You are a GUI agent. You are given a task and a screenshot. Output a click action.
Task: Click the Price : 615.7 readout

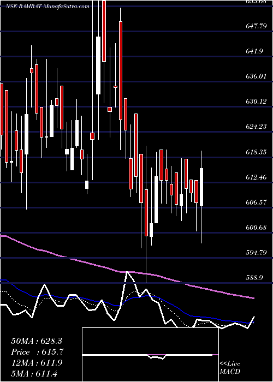[37, 352]
